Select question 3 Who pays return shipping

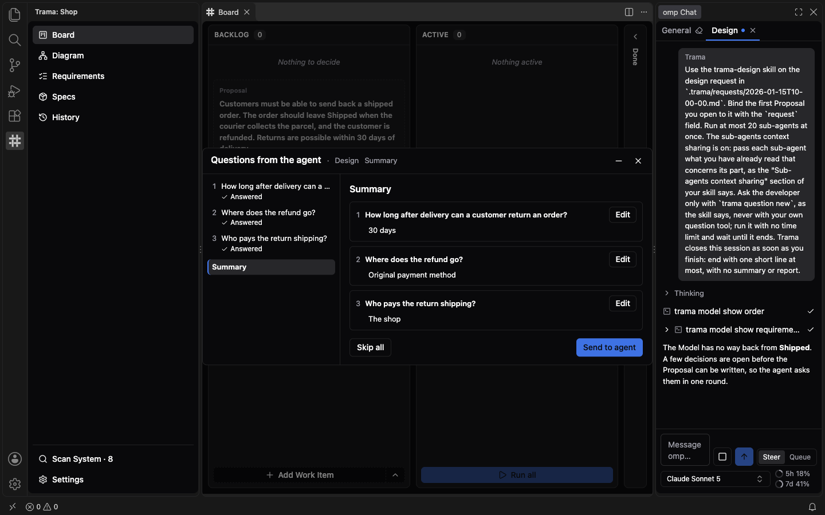point(271,243)
